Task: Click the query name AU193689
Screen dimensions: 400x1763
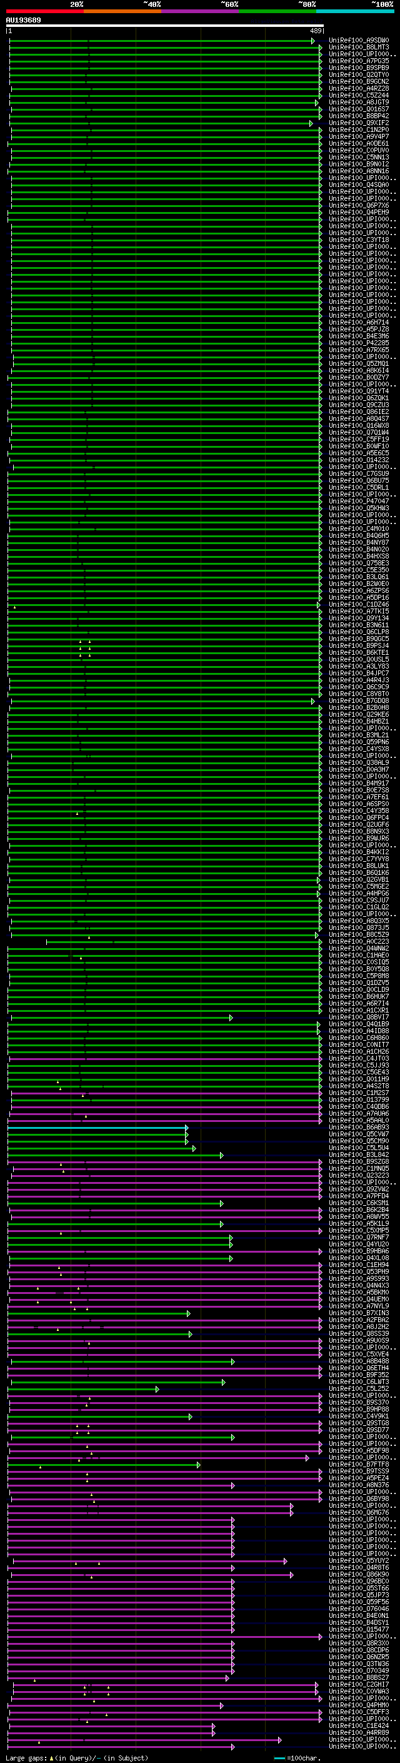Action: (23, 21)
